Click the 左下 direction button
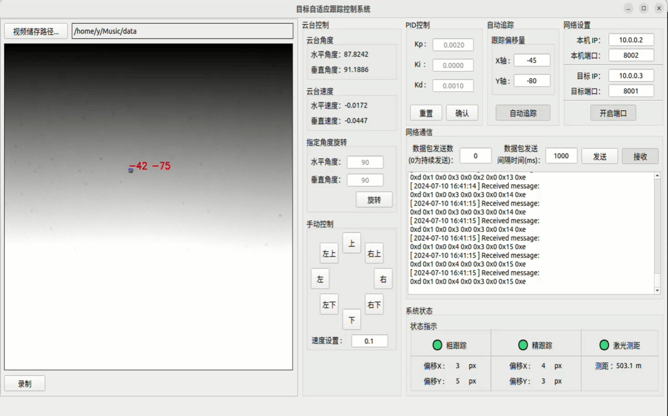 pos(329,304)
